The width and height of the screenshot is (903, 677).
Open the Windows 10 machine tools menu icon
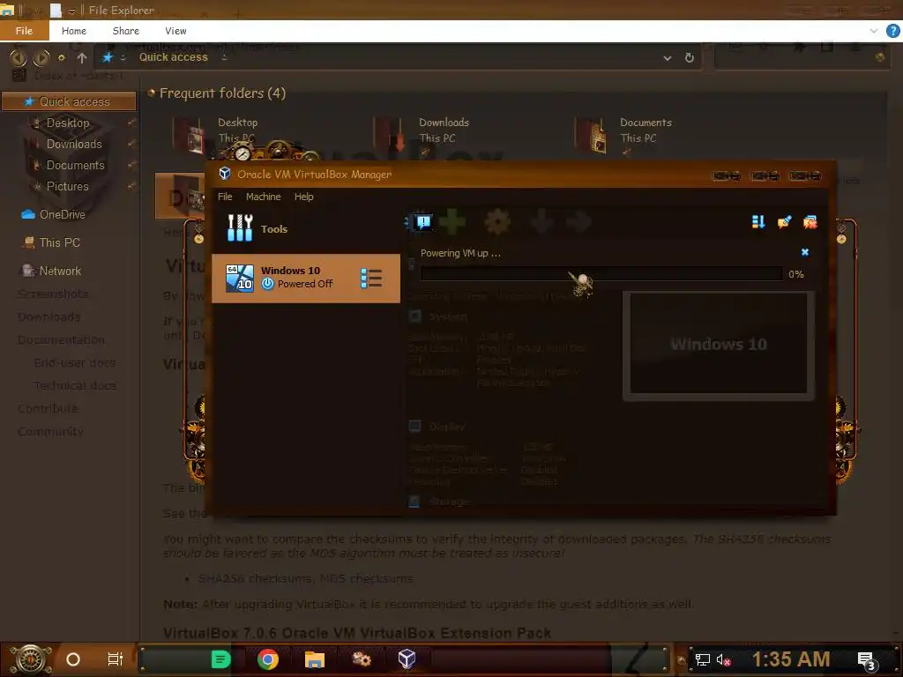point(371,278)
